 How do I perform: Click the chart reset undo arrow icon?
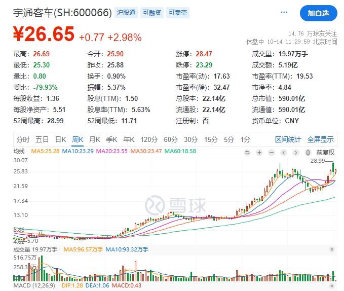[x=247, y=152]
